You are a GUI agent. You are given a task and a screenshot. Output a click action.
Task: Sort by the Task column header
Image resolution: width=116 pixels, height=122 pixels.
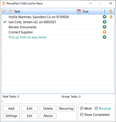pos(42,11)
